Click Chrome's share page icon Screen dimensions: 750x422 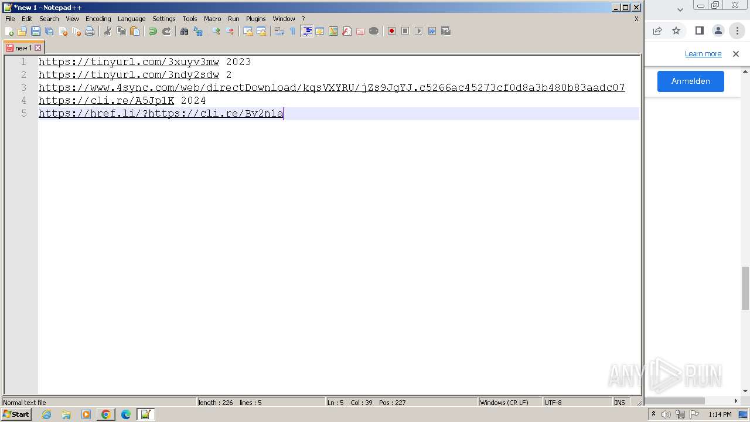pos(657,30)
